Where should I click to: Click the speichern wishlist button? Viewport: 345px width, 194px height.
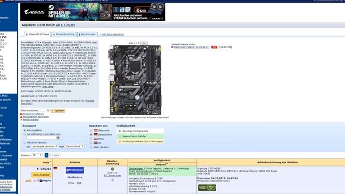click(x=58, y=110)
